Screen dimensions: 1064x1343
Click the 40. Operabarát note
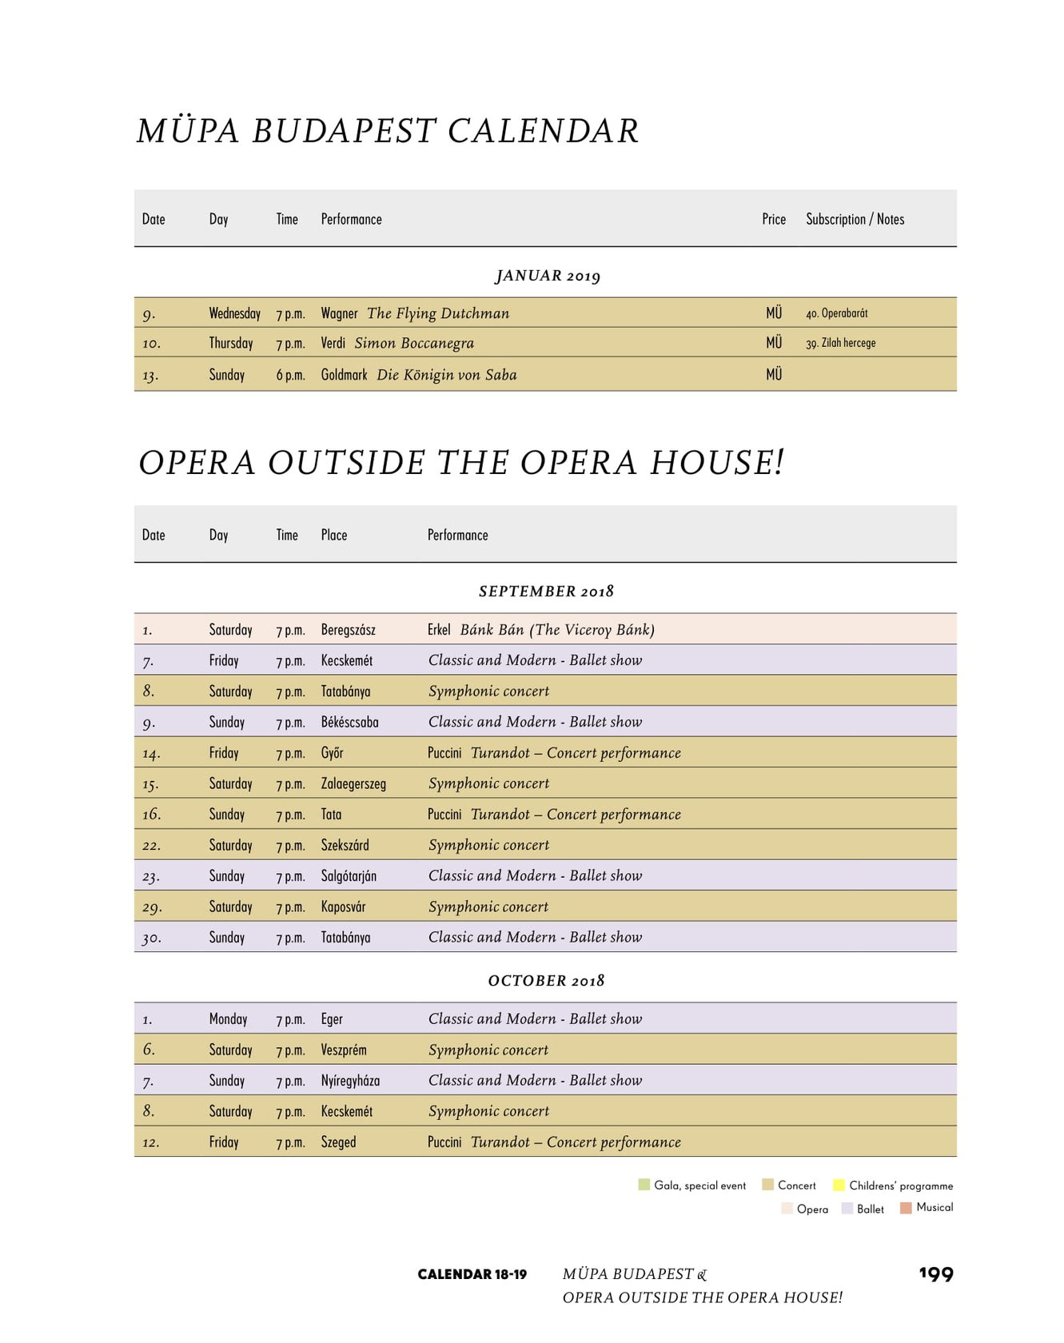click(x=837, y=313)
